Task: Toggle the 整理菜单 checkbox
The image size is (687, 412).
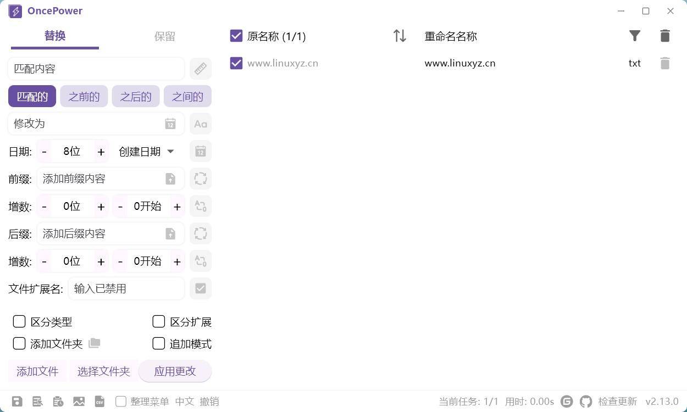Action: (121, 402)
